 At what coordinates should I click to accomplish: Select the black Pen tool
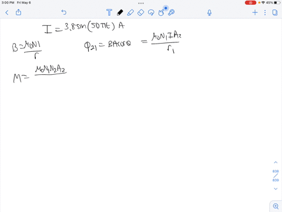(120, 12)
